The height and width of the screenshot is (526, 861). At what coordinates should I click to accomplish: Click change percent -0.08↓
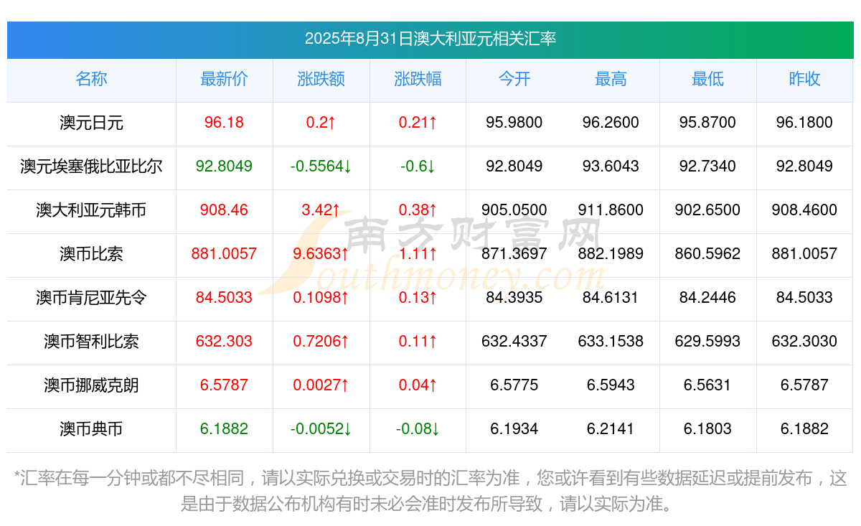(418, 429)
